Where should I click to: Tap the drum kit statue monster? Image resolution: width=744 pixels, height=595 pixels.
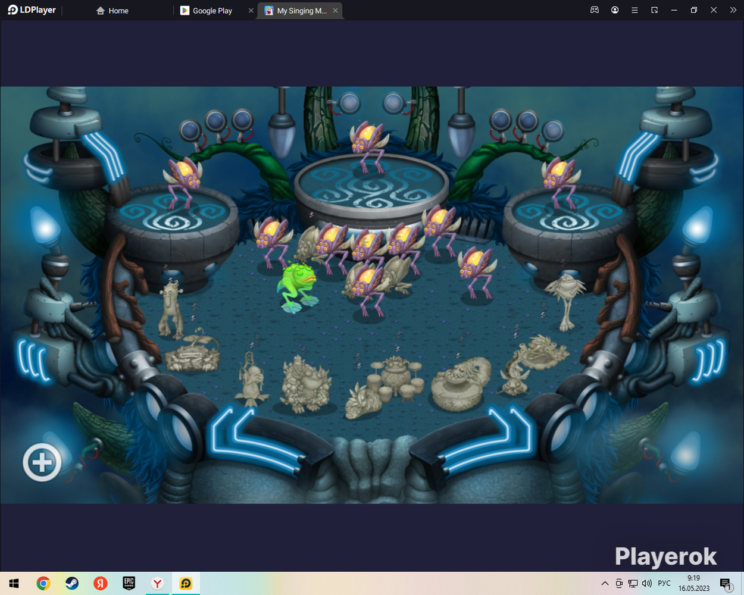pyautogui.click(x=395, y=378)
